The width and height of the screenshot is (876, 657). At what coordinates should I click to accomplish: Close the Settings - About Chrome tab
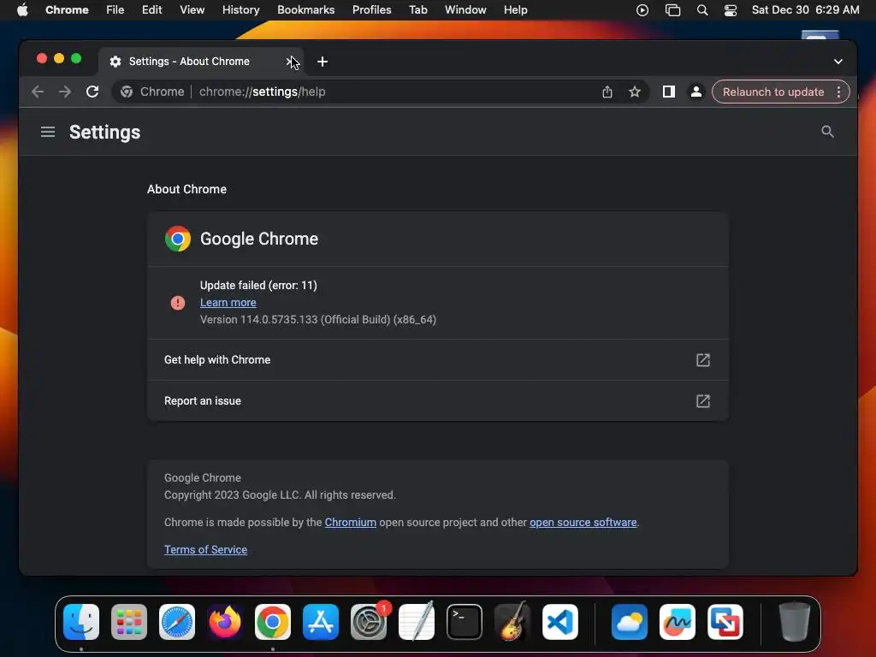tap(291, 62)
